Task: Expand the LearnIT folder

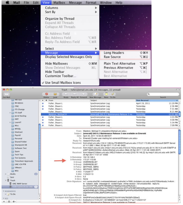Action: pos(10,122)
